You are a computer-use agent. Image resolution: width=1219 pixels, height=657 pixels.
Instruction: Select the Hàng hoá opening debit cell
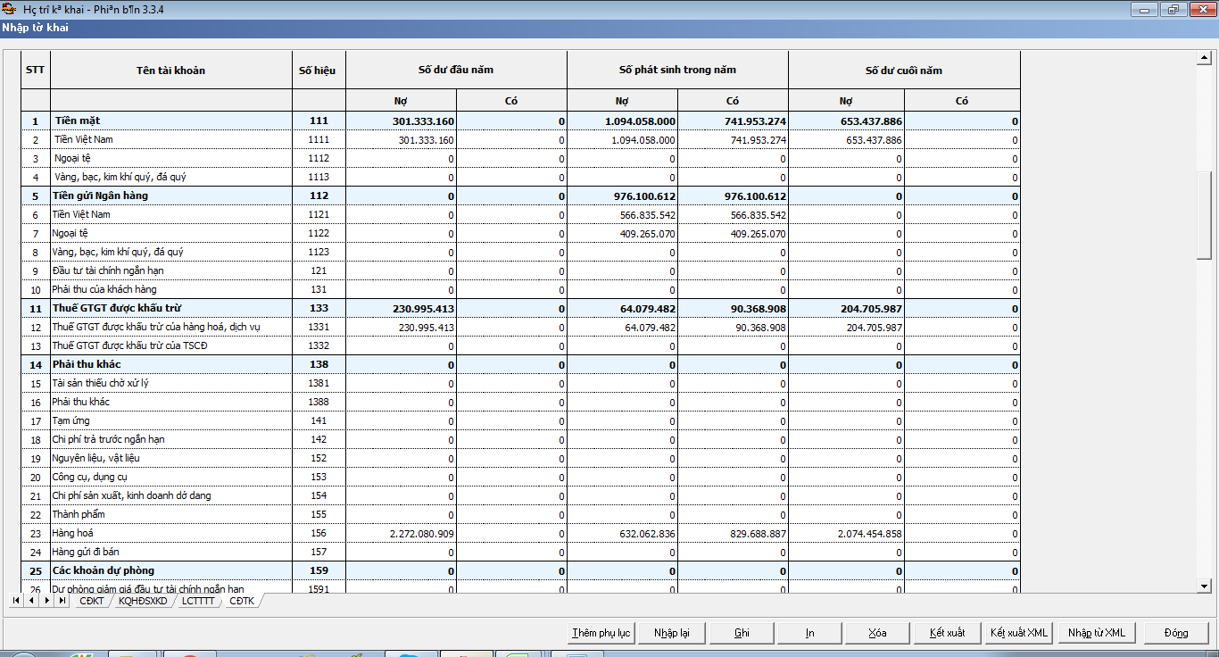click(456, 534)
